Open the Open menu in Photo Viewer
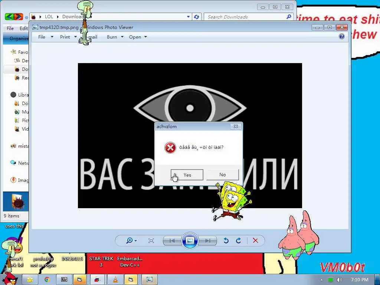Screen dimensions: 380x285 (135, 37)
